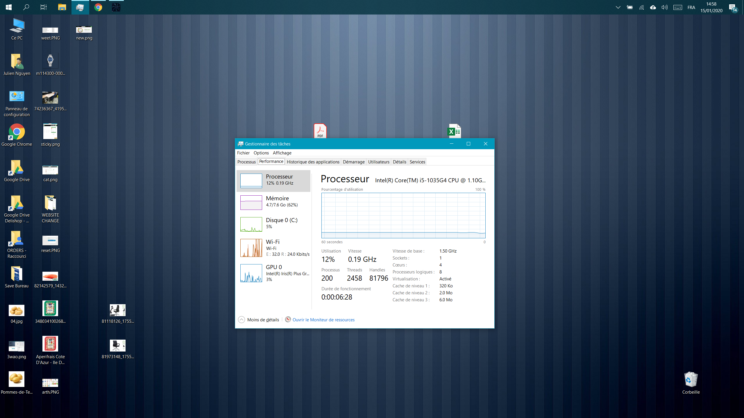
Task: Expand hidden system tray icons chevron
Action: pos(618,7)
